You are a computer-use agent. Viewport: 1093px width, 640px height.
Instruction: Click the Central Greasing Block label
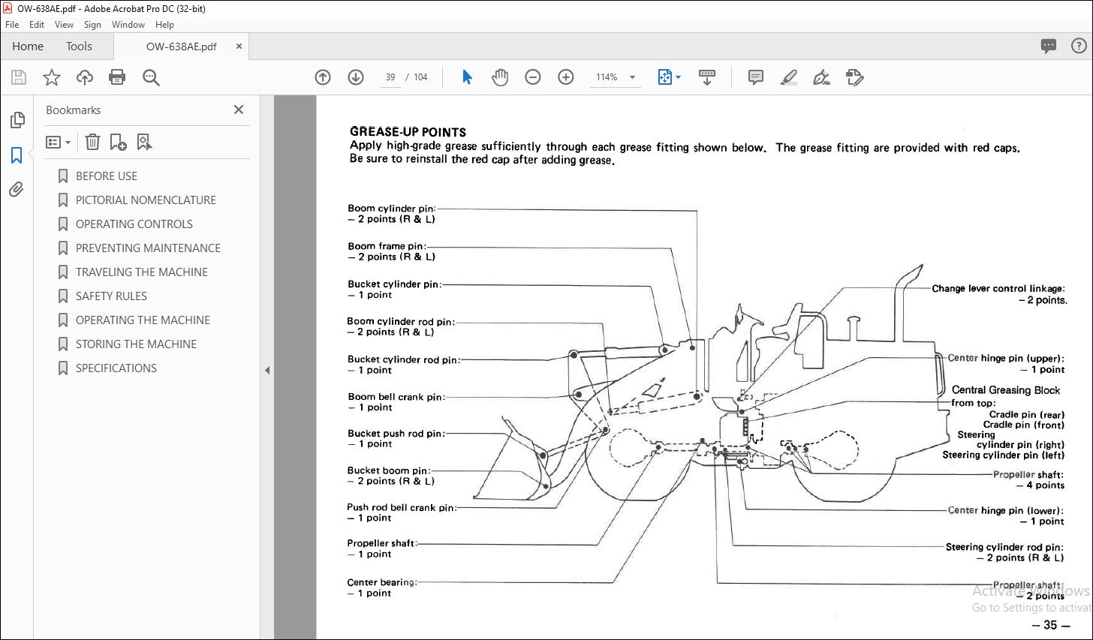tap(1006, 390)
